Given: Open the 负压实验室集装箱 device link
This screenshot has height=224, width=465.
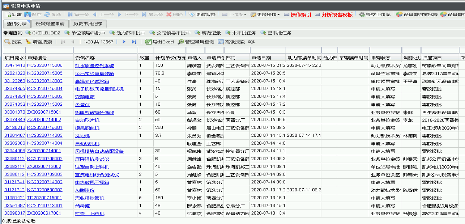Looking at the screenshot, I should (x=94, y=73).
